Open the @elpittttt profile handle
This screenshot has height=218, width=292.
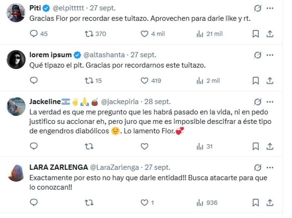(x=70, y=8)
